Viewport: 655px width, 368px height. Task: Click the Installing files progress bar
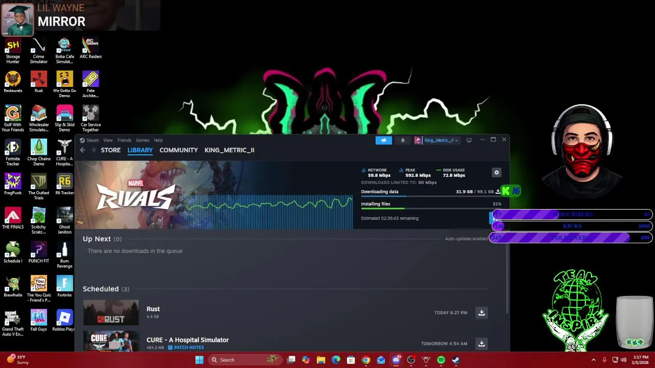pos(431,208)
